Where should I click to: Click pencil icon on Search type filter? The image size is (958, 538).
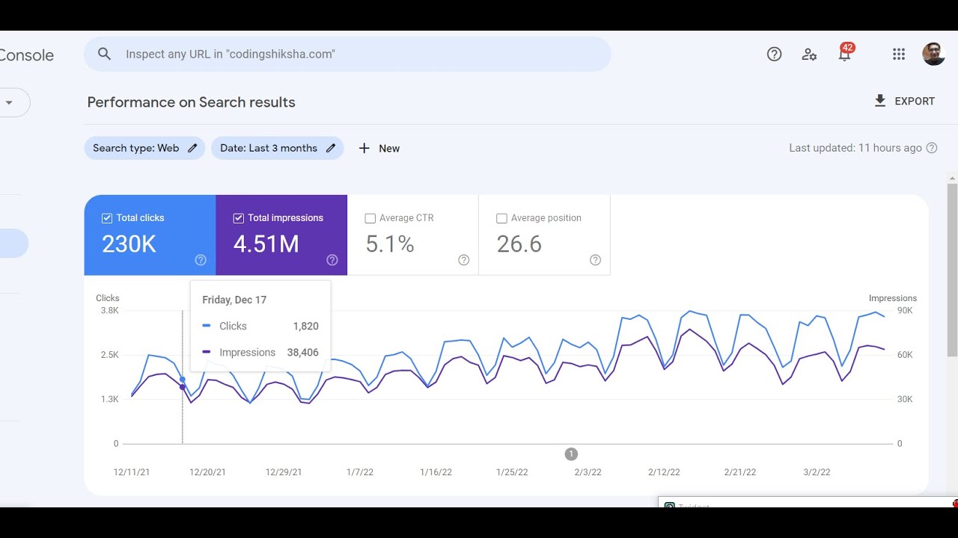pyautogui.click(x=192, y=148)
